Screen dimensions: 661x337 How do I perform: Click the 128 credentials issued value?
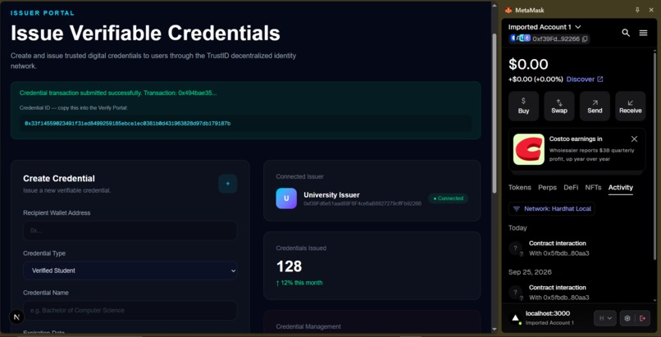289,266
